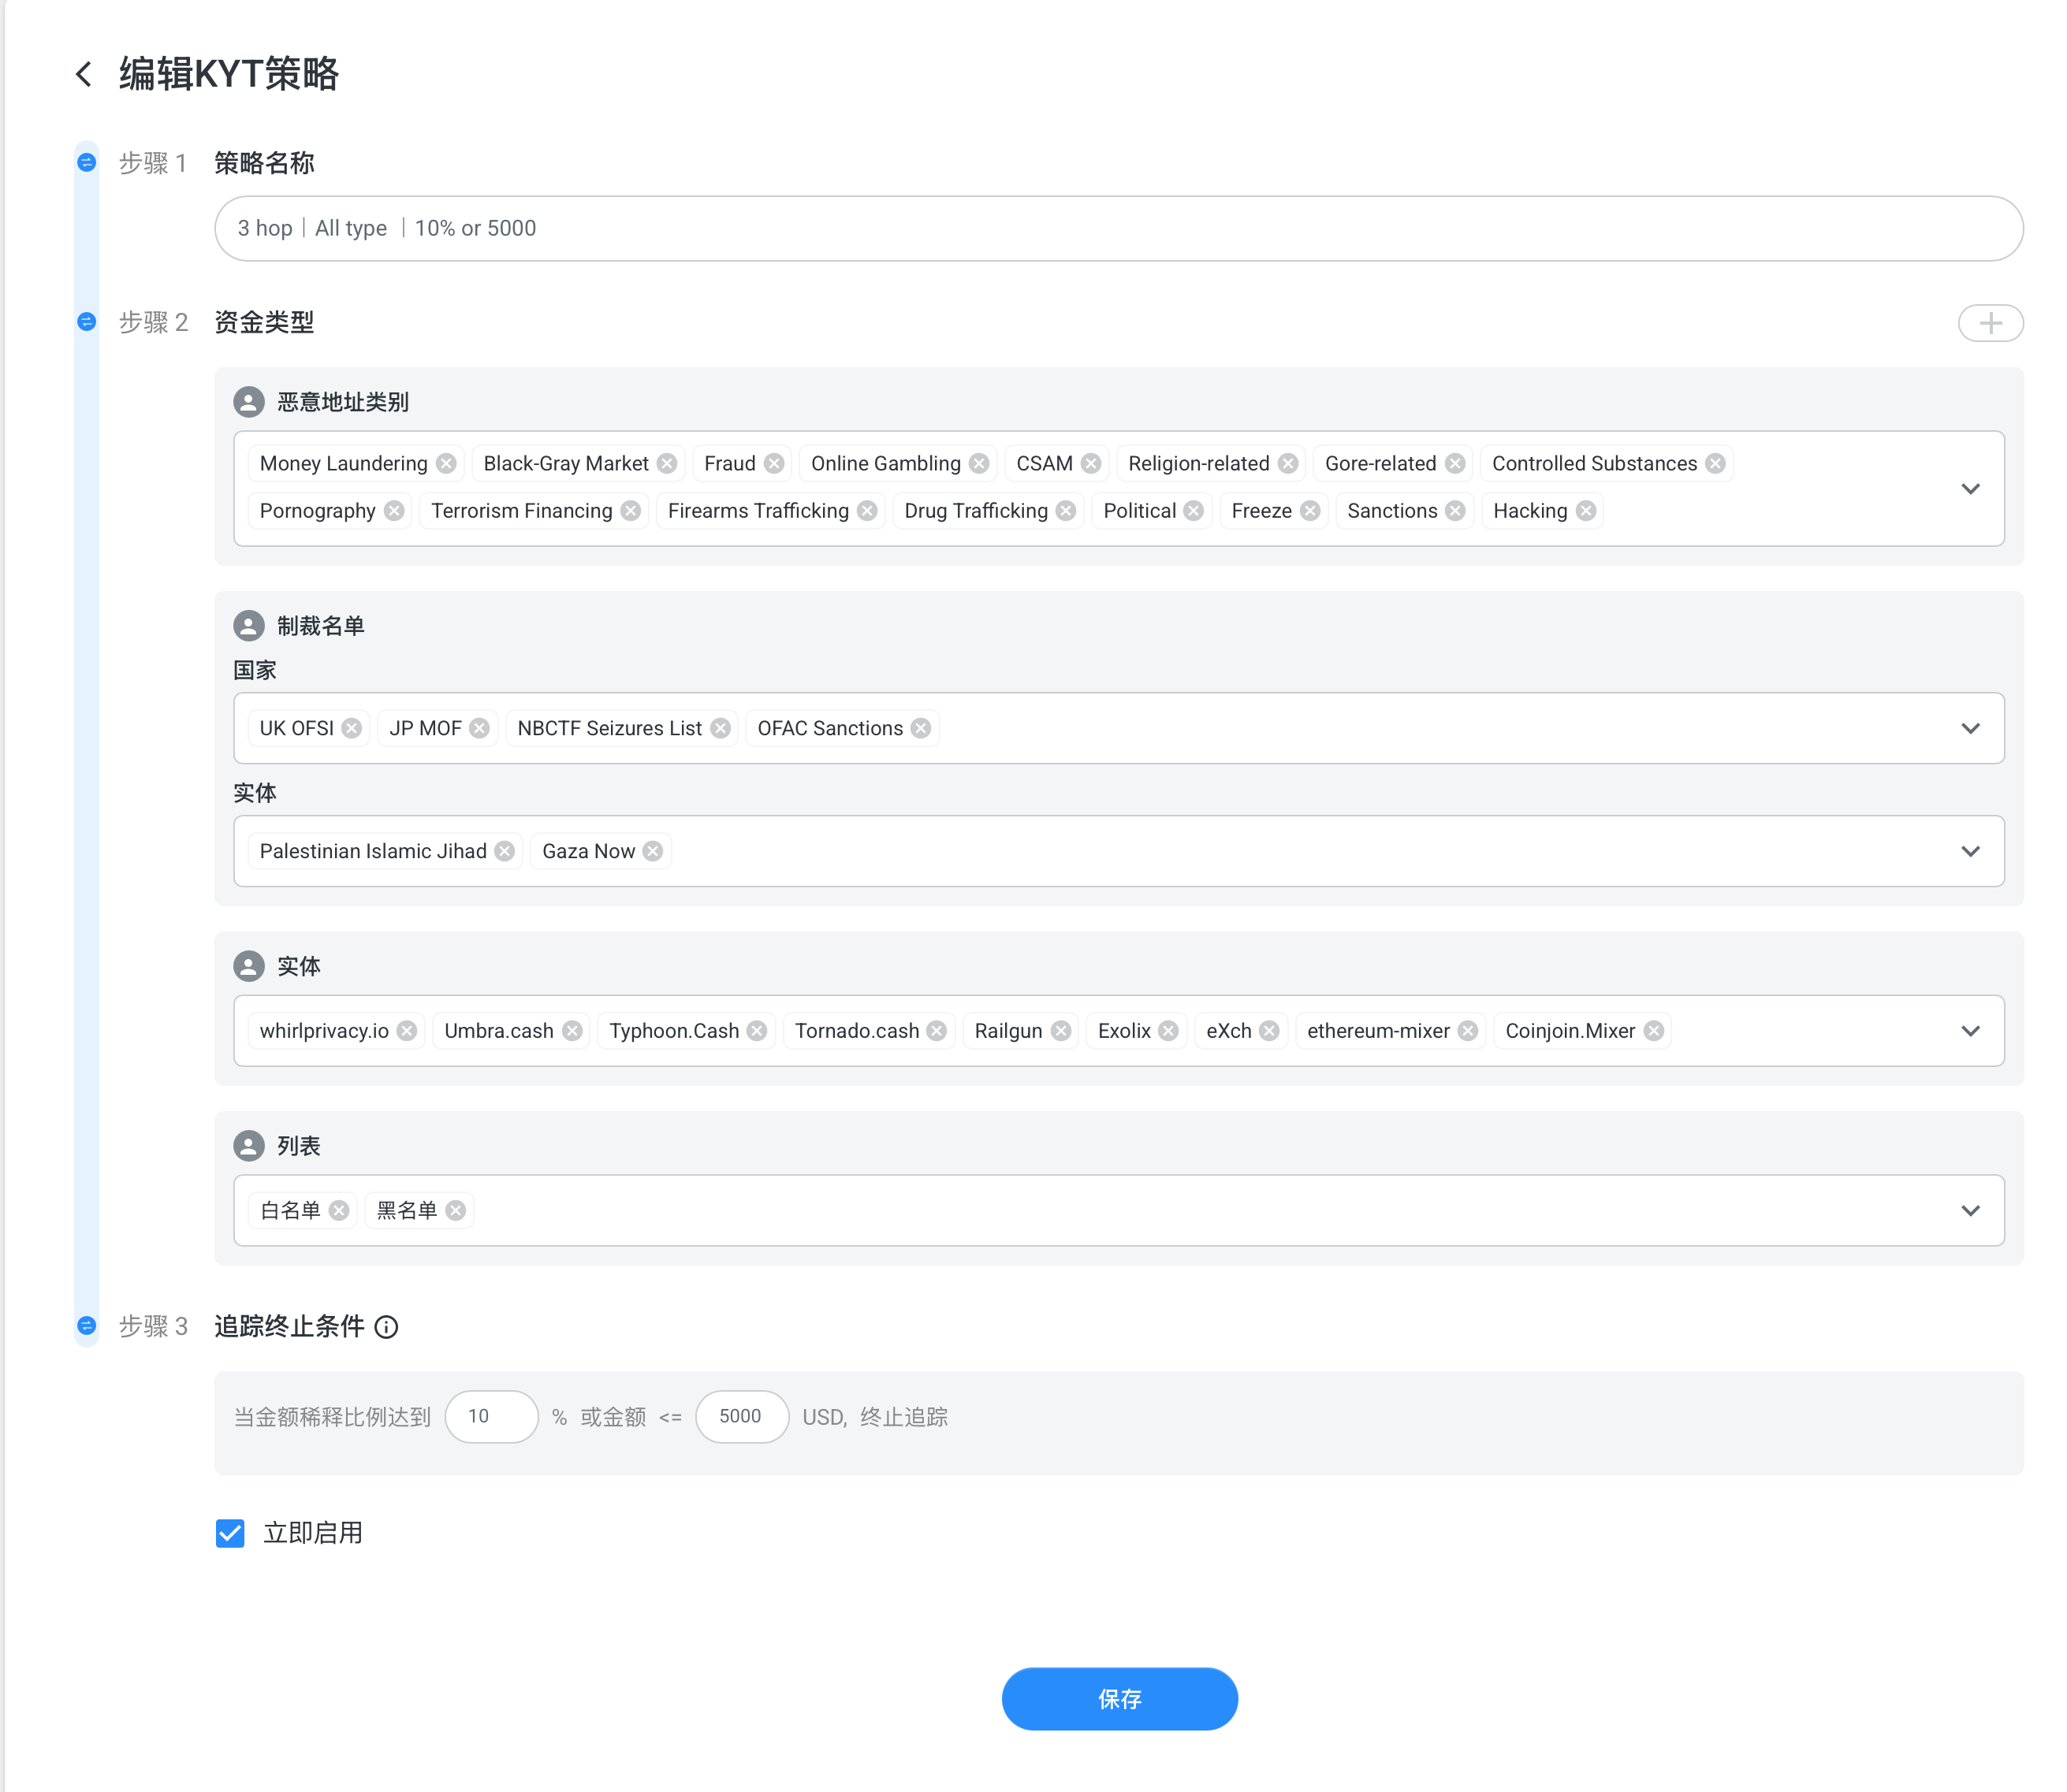Click the back arrow next to 编辑KYT策略

pyautogui.click(x=84, y=74)
